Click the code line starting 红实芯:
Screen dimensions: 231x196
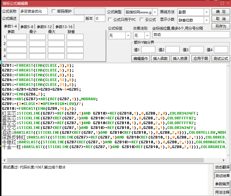100,113
